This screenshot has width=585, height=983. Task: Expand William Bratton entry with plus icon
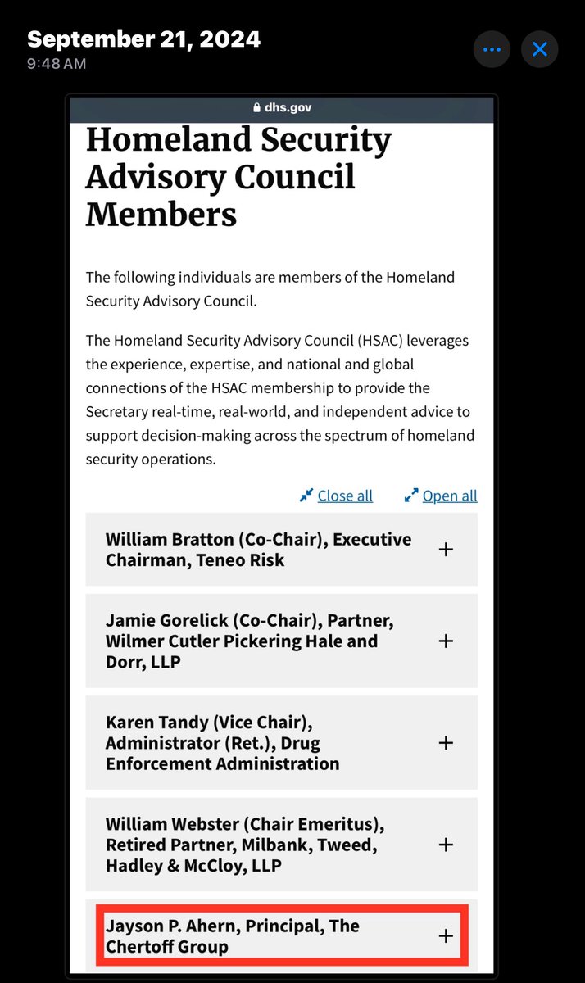click(x=446, y=550)
